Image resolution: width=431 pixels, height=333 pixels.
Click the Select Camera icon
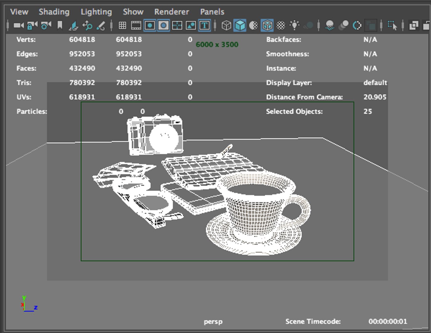coord(19,25)
